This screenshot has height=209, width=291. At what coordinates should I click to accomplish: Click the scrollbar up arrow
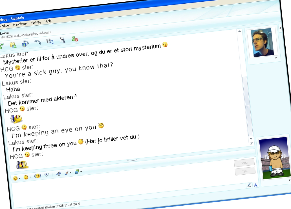coord(239,31)
